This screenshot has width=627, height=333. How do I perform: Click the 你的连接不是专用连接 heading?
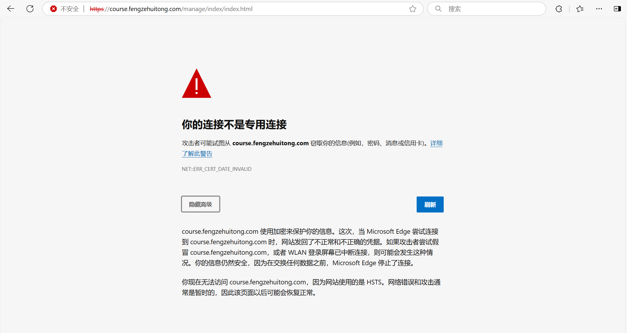tap(234, 125)
